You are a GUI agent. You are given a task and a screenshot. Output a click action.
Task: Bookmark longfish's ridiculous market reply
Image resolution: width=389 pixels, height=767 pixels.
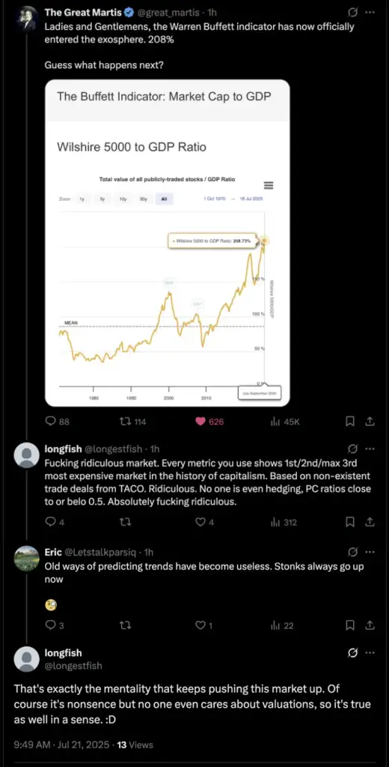[350, 522]
